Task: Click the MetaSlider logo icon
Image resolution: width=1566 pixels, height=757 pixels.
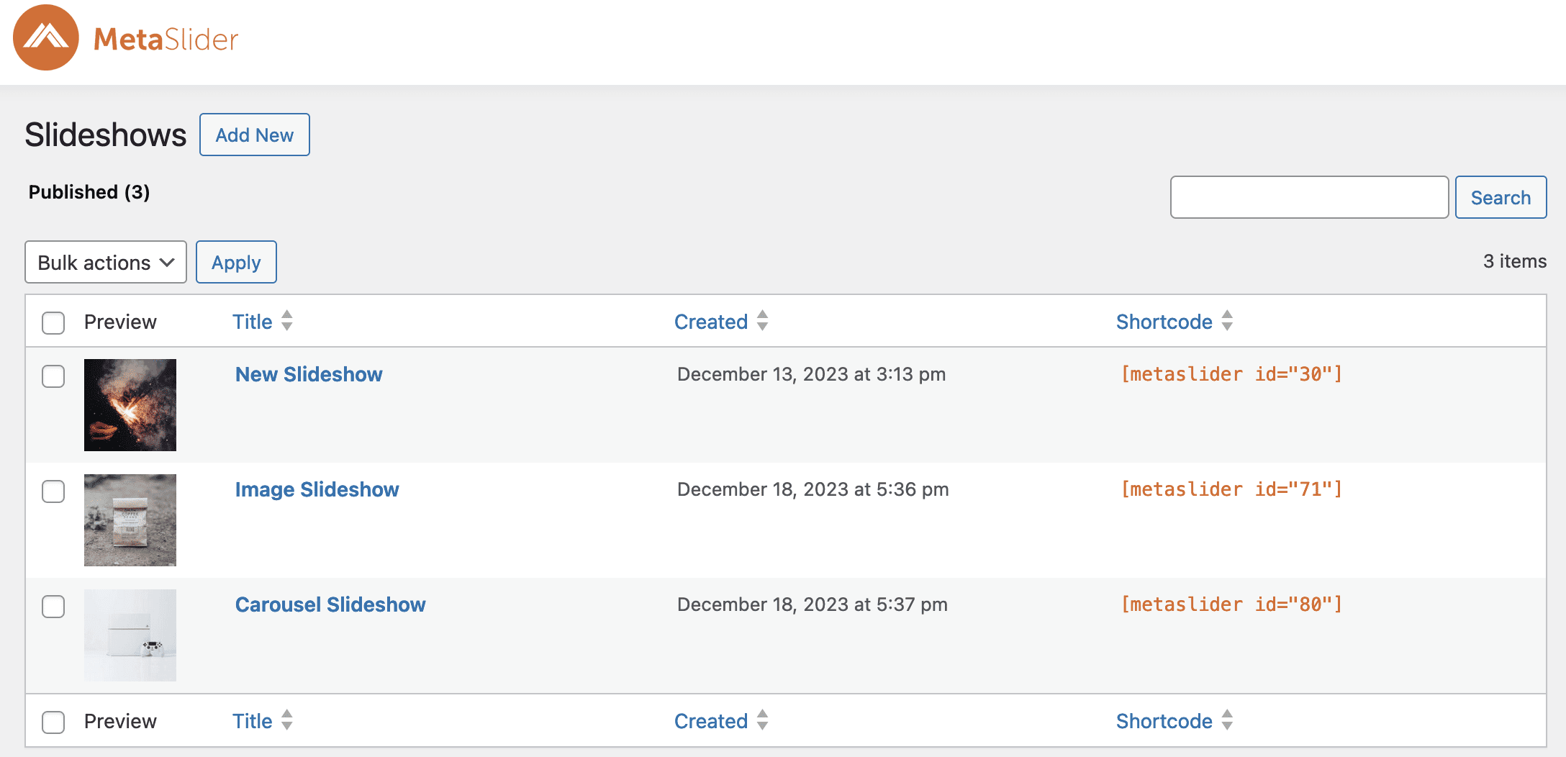Action: click(x=46, y=37)
